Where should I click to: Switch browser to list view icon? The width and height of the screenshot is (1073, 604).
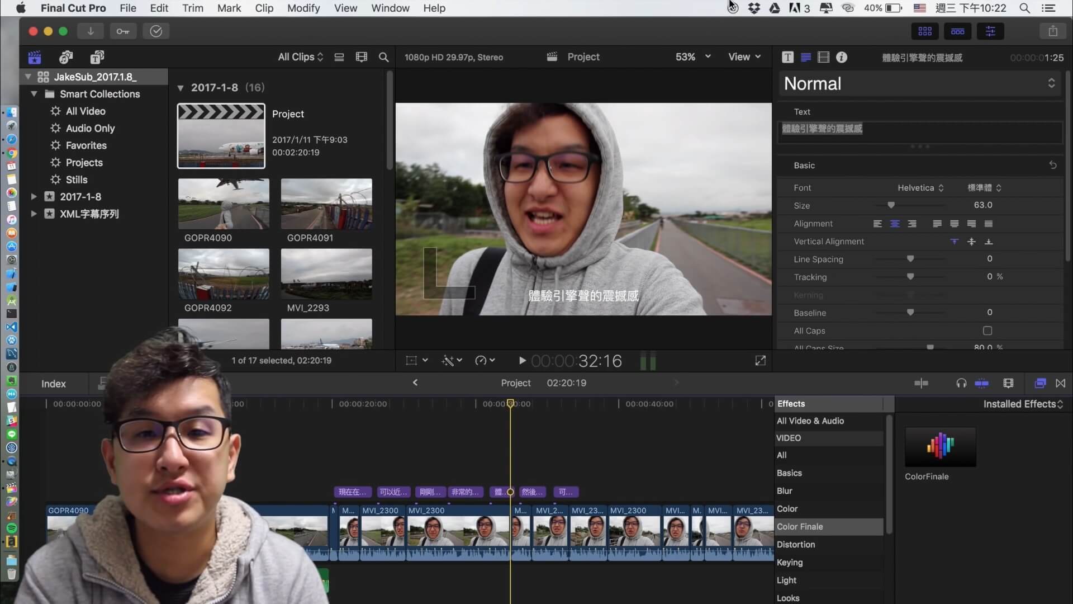point(339,57)
